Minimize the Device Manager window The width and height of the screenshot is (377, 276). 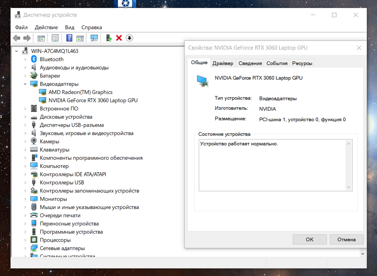click(x=313, y=15)
